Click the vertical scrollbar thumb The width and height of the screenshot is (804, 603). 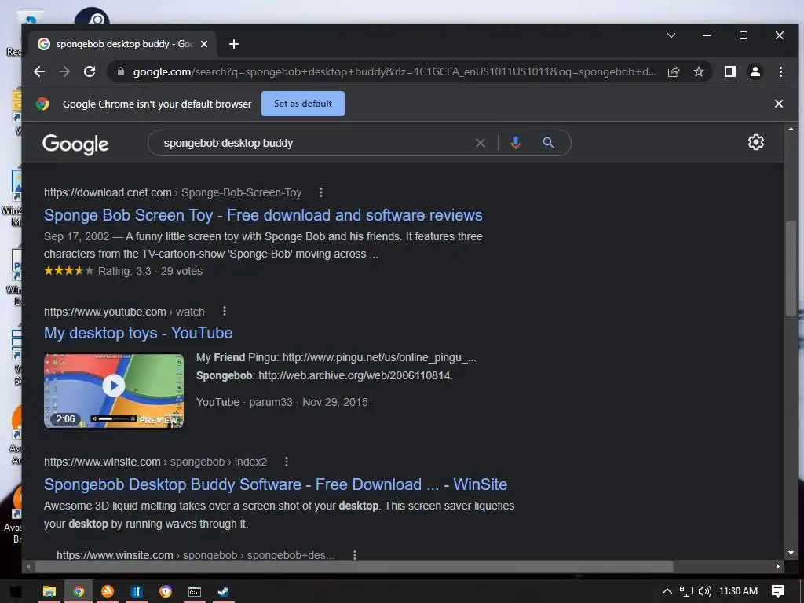pos(791,268)
